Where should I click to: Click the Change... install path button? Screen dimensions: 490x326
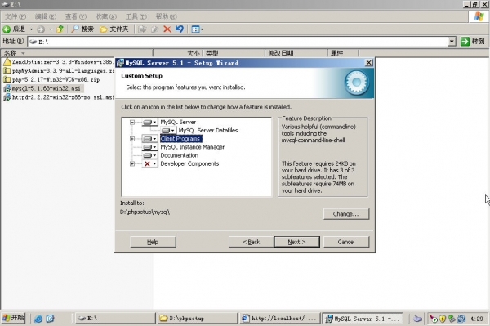pyautogui.click(x=346, y=214)
